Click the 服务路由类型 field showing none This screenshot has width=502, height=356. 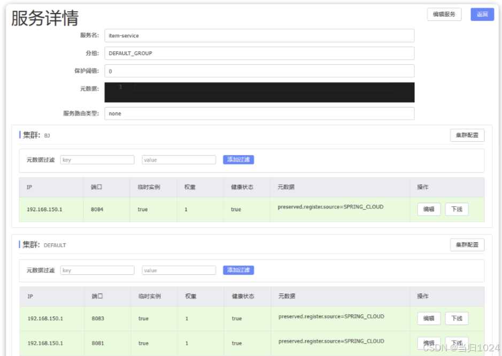[x=259, y=113]
